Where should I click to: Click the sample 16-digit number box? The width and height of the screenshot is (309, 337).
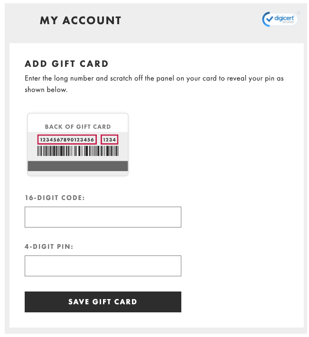click(67, 140)
